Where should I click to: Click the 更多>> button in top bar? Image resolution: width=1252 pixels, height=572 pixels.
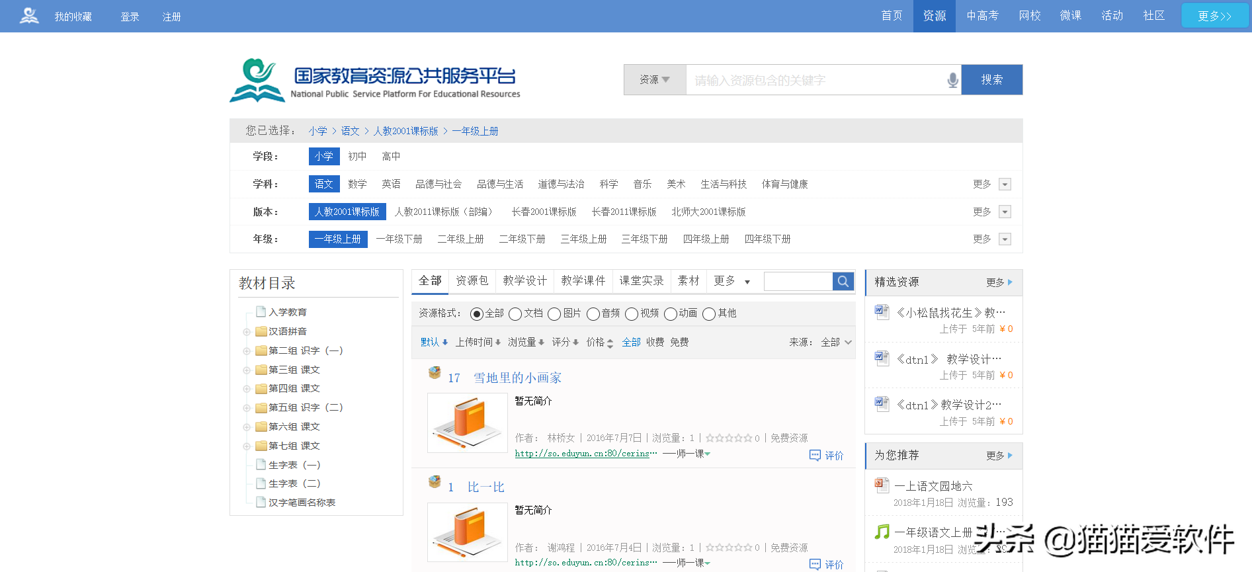1215,16
